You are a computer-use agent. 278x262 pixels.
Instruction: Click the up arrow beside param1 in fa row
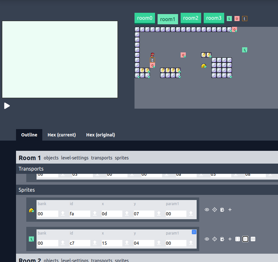pyautogui.click(x=191, y=213)
